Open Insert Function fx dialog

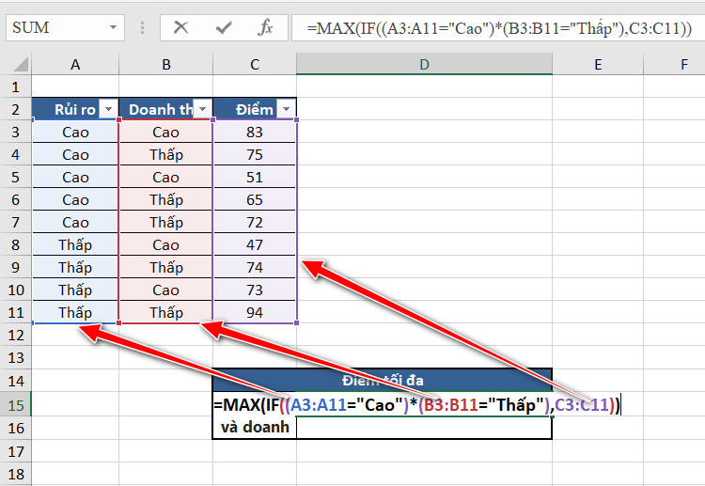[x=265, y=28]
